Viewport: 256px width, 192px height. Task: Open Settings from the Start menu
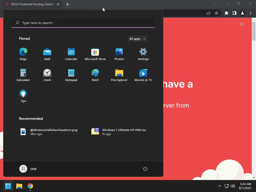coord(143,54)
